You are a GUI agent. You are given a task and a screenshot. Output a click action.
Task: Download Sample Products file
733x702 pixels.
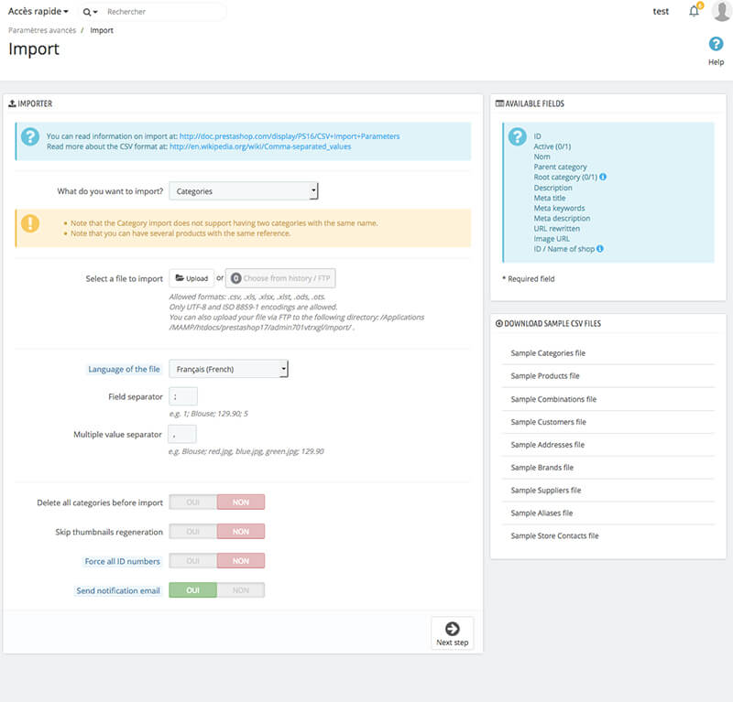point(545,376)
